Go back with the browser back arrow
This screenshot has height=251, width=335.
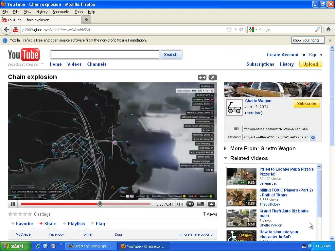click(x=7, y=29)
